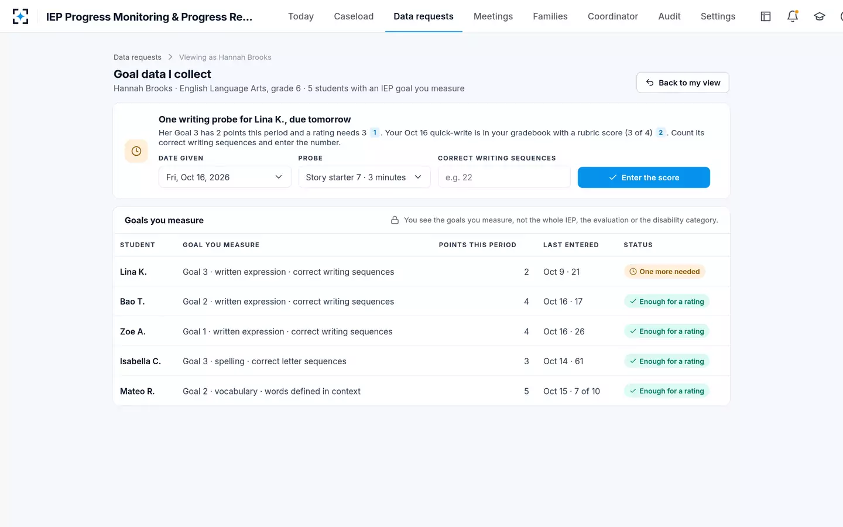This screenshot has height=527, width=843.
Task: Click the clock icon beside the writing probe
Action: [136, 151]
